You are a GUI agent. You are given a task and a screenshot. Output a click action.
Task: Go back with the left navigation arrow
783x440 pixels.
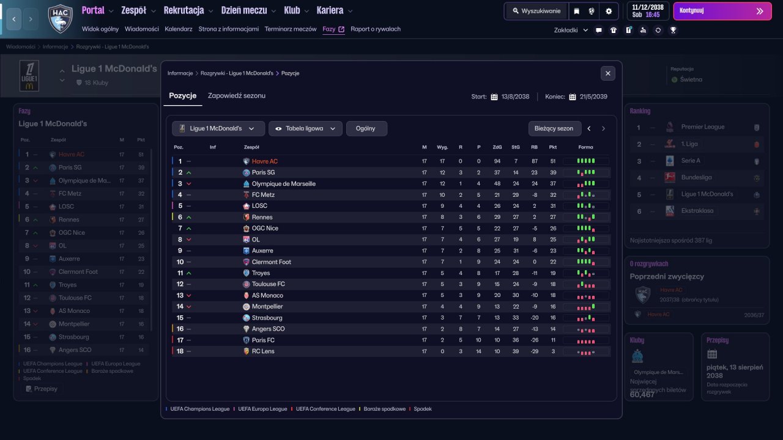[13, 19]
